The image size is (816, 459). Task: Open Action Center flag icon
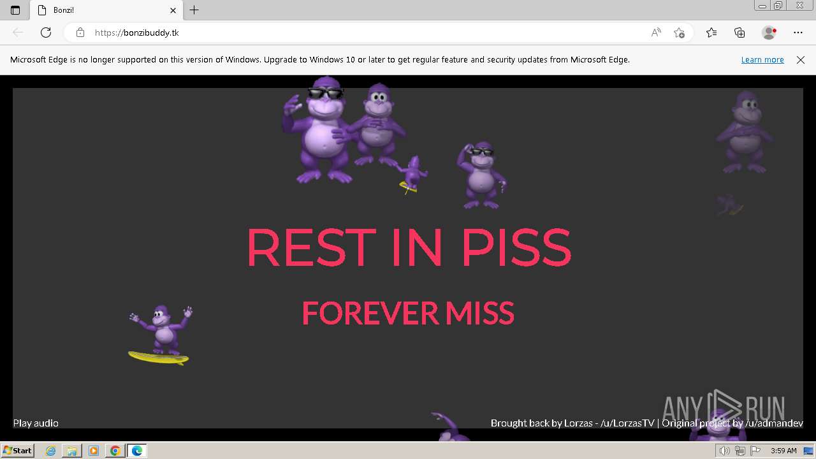click(x=755, y=451)
